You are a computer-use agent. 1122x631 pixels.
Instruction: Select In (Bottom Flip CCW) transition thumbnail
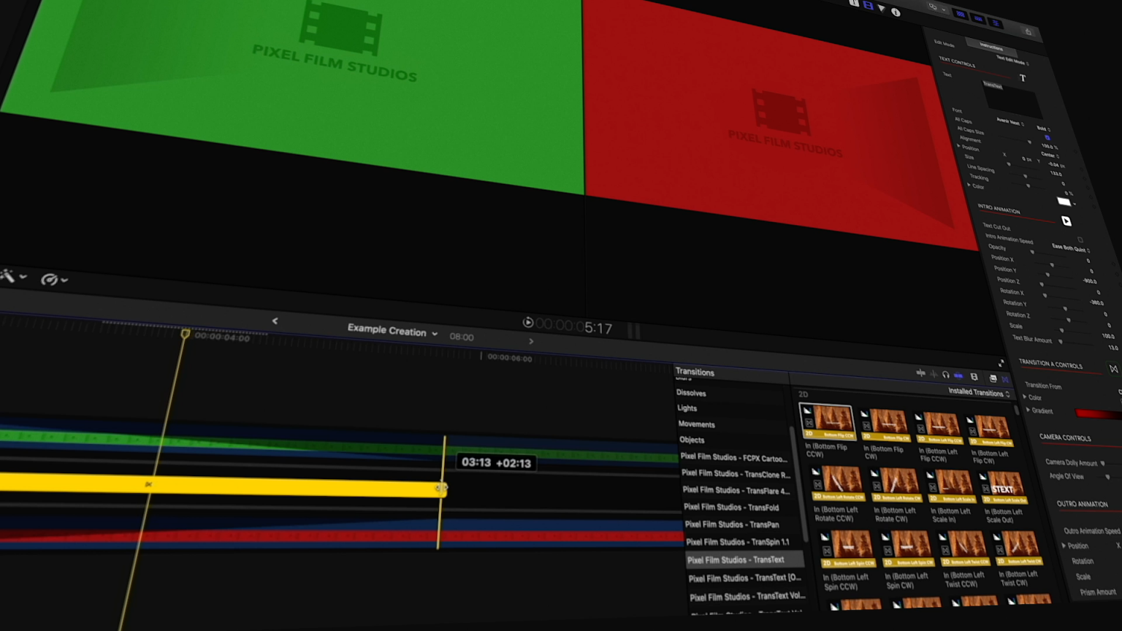[x=828, y=422]
